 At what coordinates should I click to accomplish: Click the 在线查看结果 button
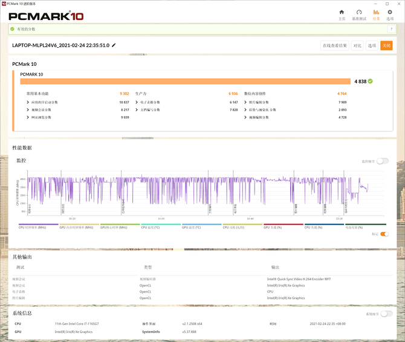(x=334, y=45)
